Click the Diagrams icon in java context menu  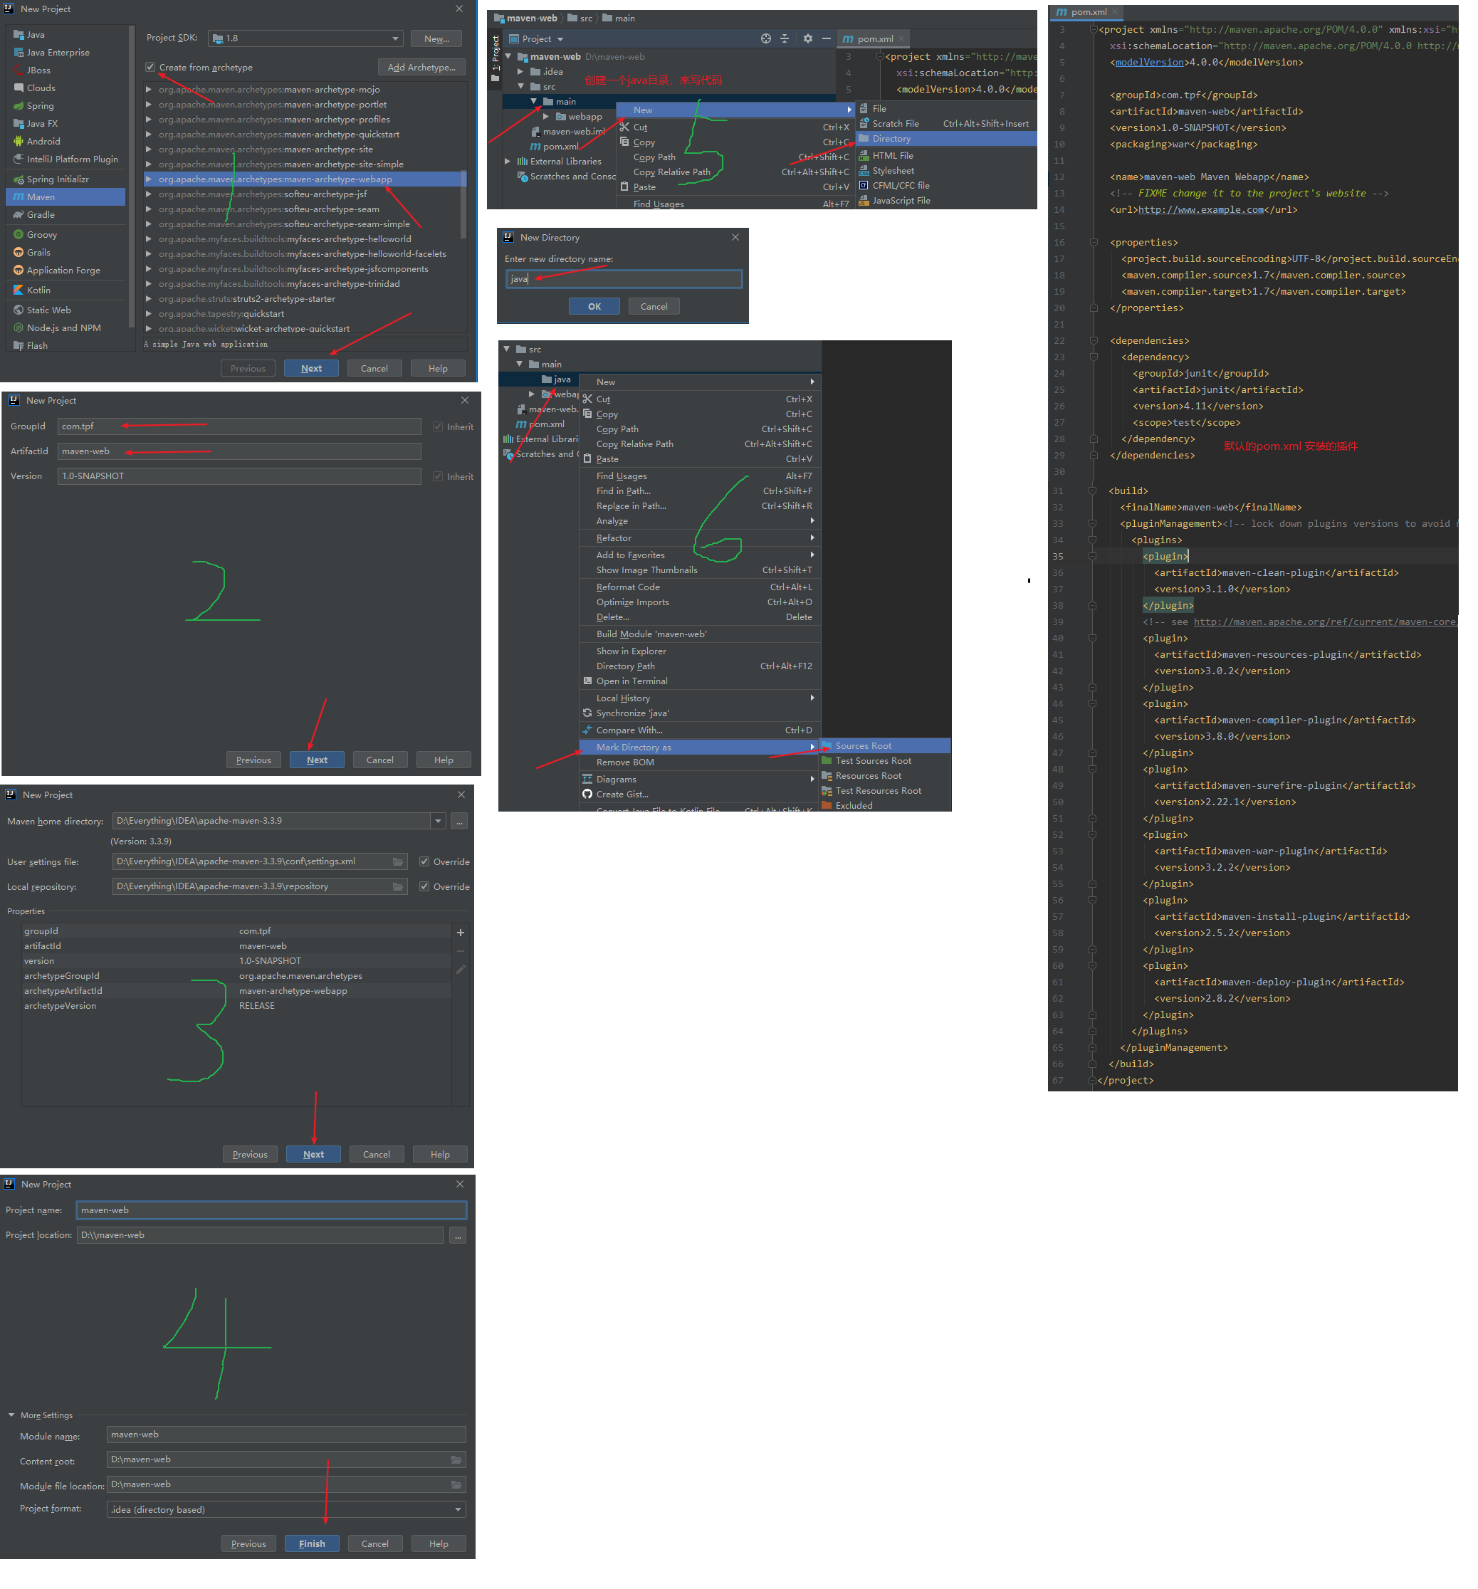[x=587, y=780]
